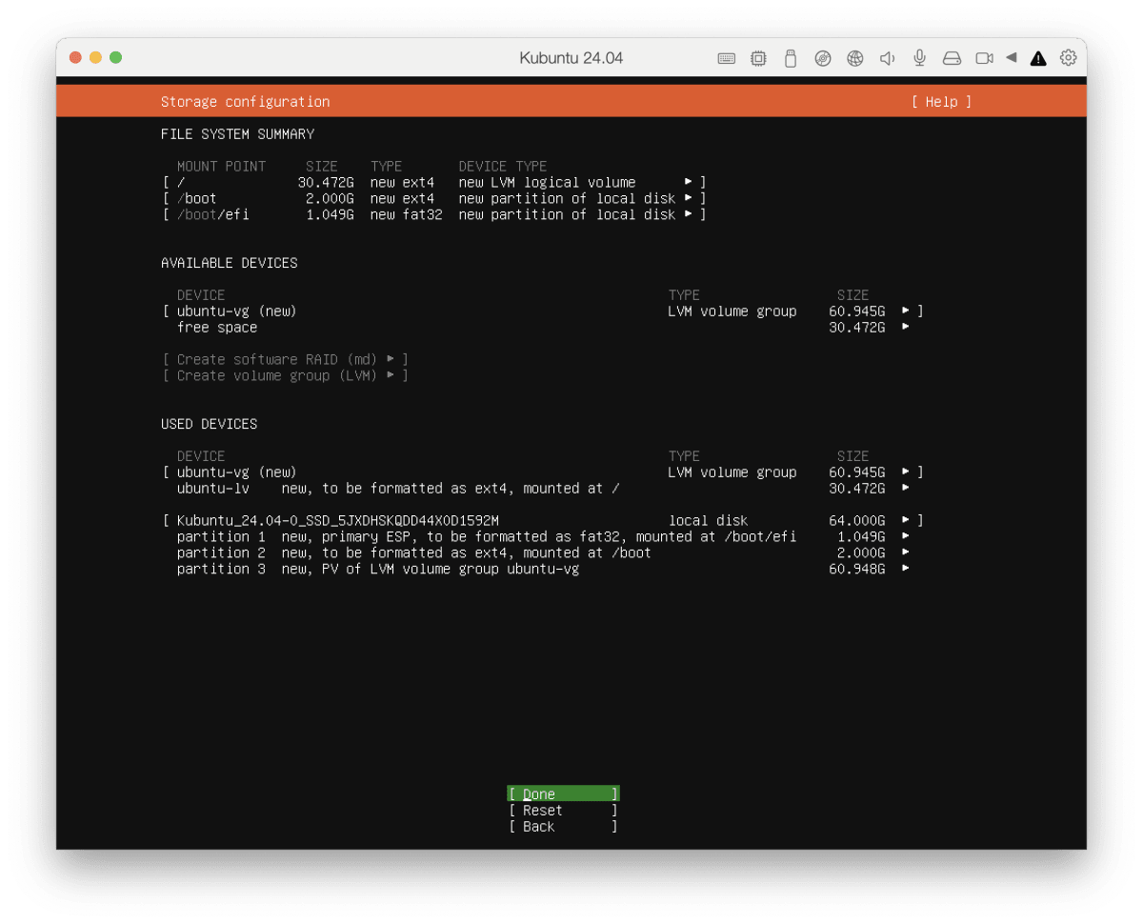Viewport: 1143px width, 924px height.
Task: Click the black warning triangle icon
Action: (x=1038, y=58)
